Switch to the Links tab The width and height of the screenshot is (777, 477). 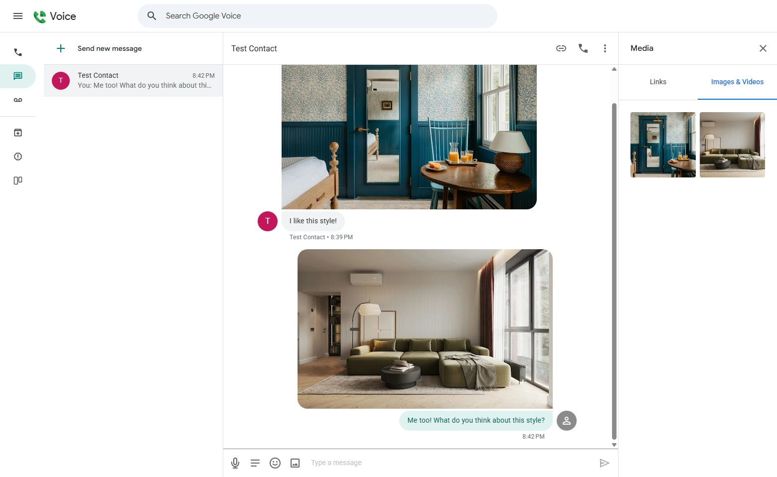tap(658, 82)
